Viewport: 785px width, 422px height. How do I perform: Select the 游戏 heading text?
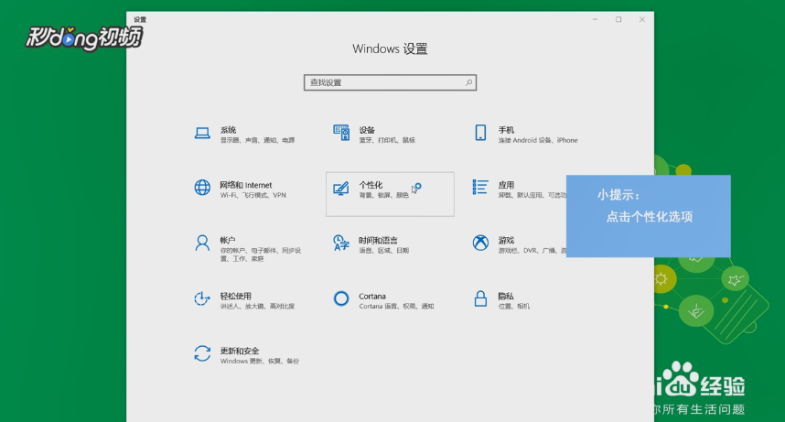506,240
